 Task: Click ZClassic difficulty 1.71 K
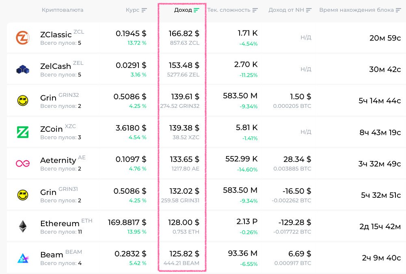tap(248, 33)
